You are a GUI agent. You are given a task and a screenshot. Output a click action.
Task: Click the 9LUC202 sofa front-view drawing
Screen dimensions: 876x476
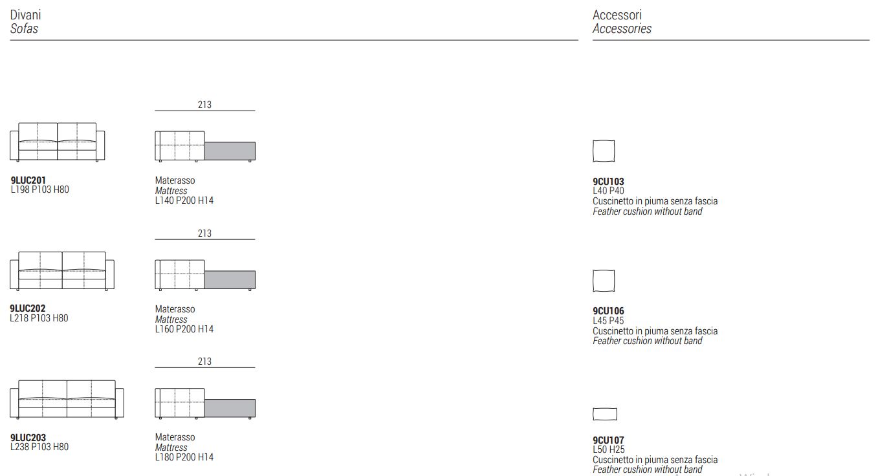(x=62, y=270)
